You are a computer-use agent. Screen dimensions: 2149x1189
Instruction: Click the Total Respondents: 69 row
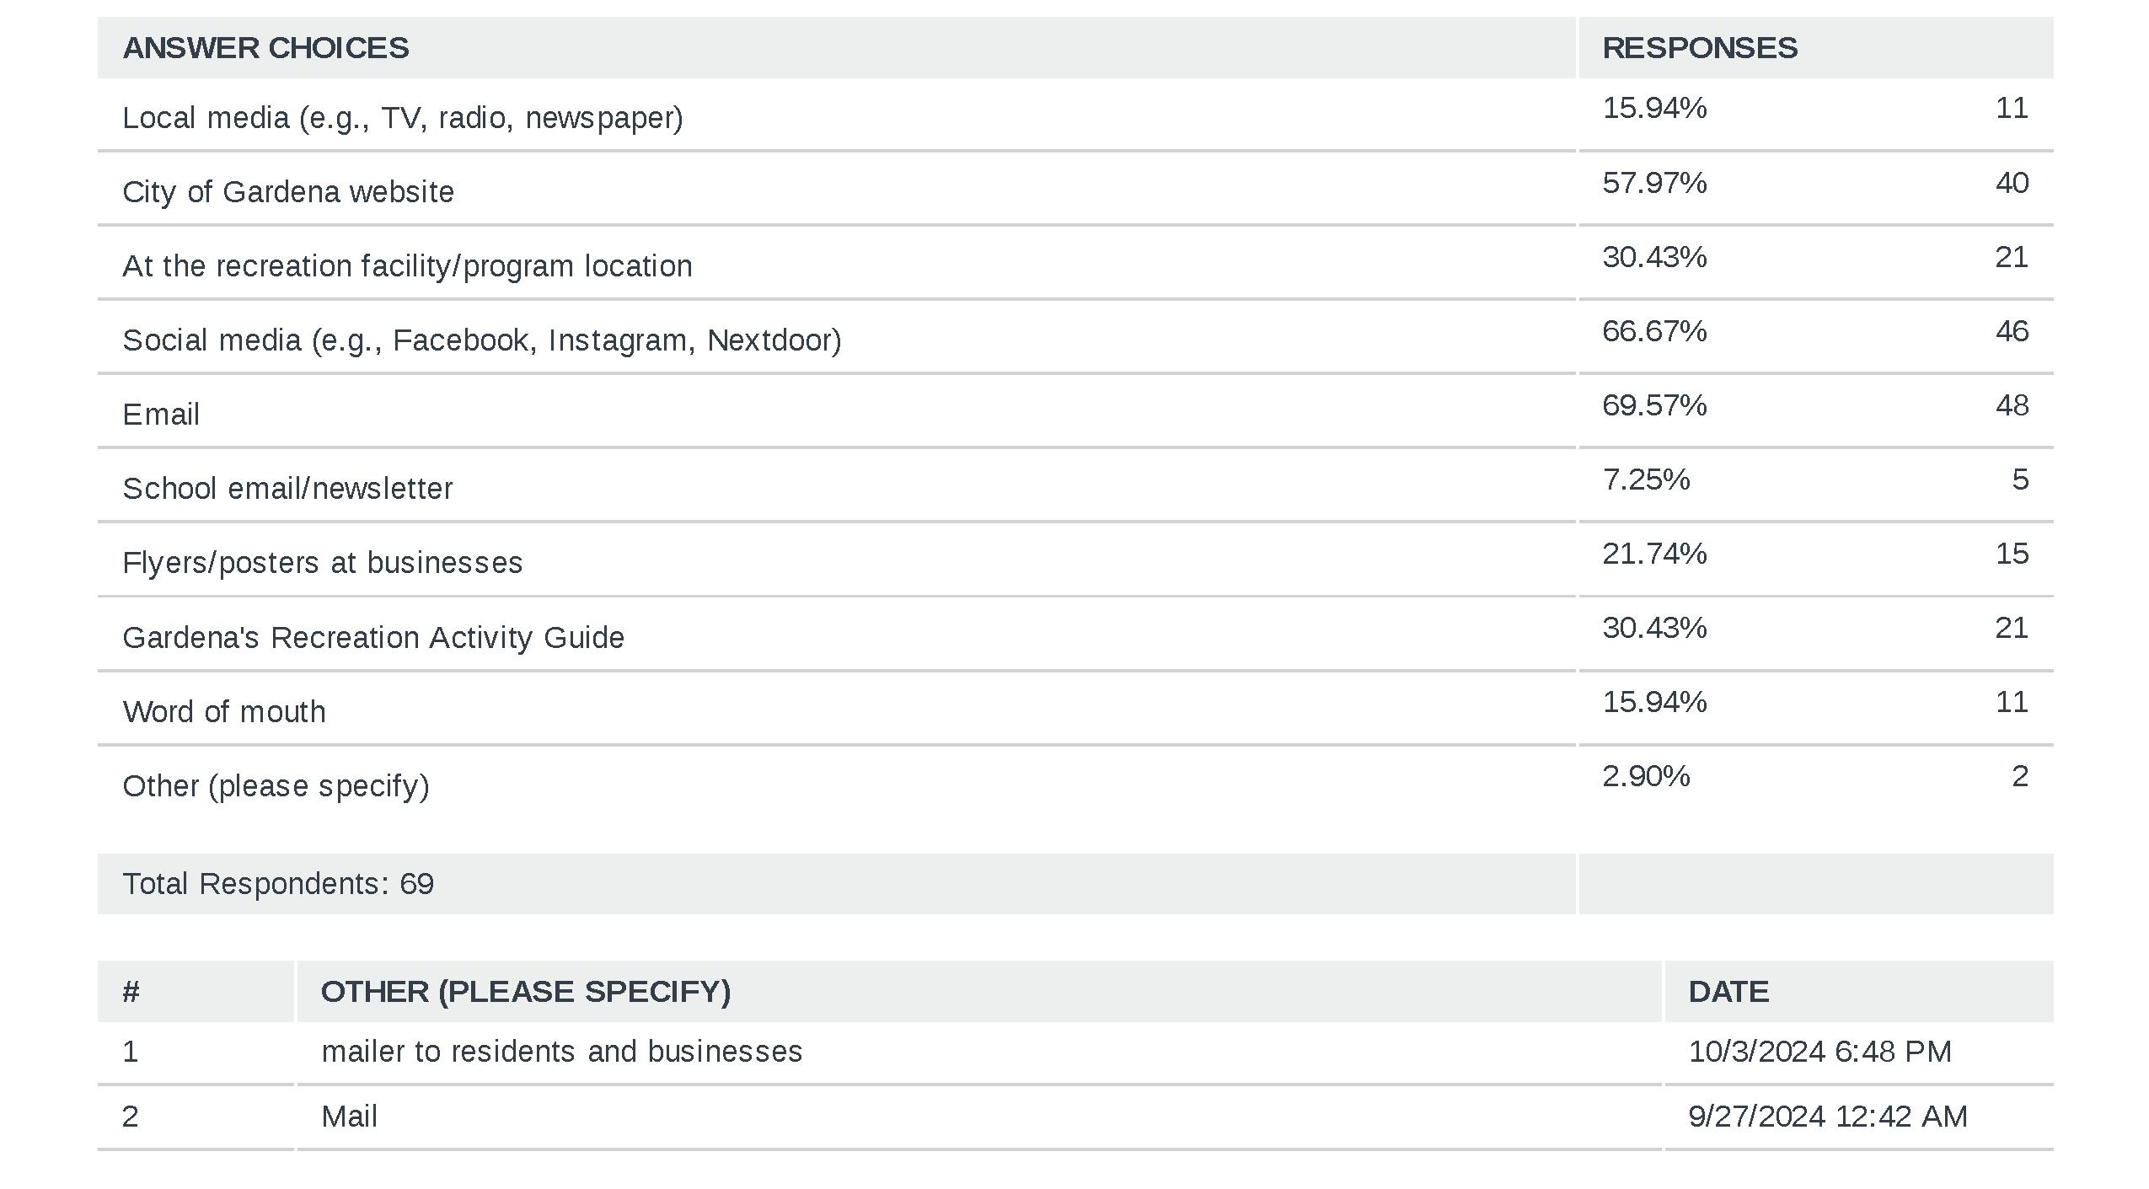pyautogui.click(x=278, y=884)
